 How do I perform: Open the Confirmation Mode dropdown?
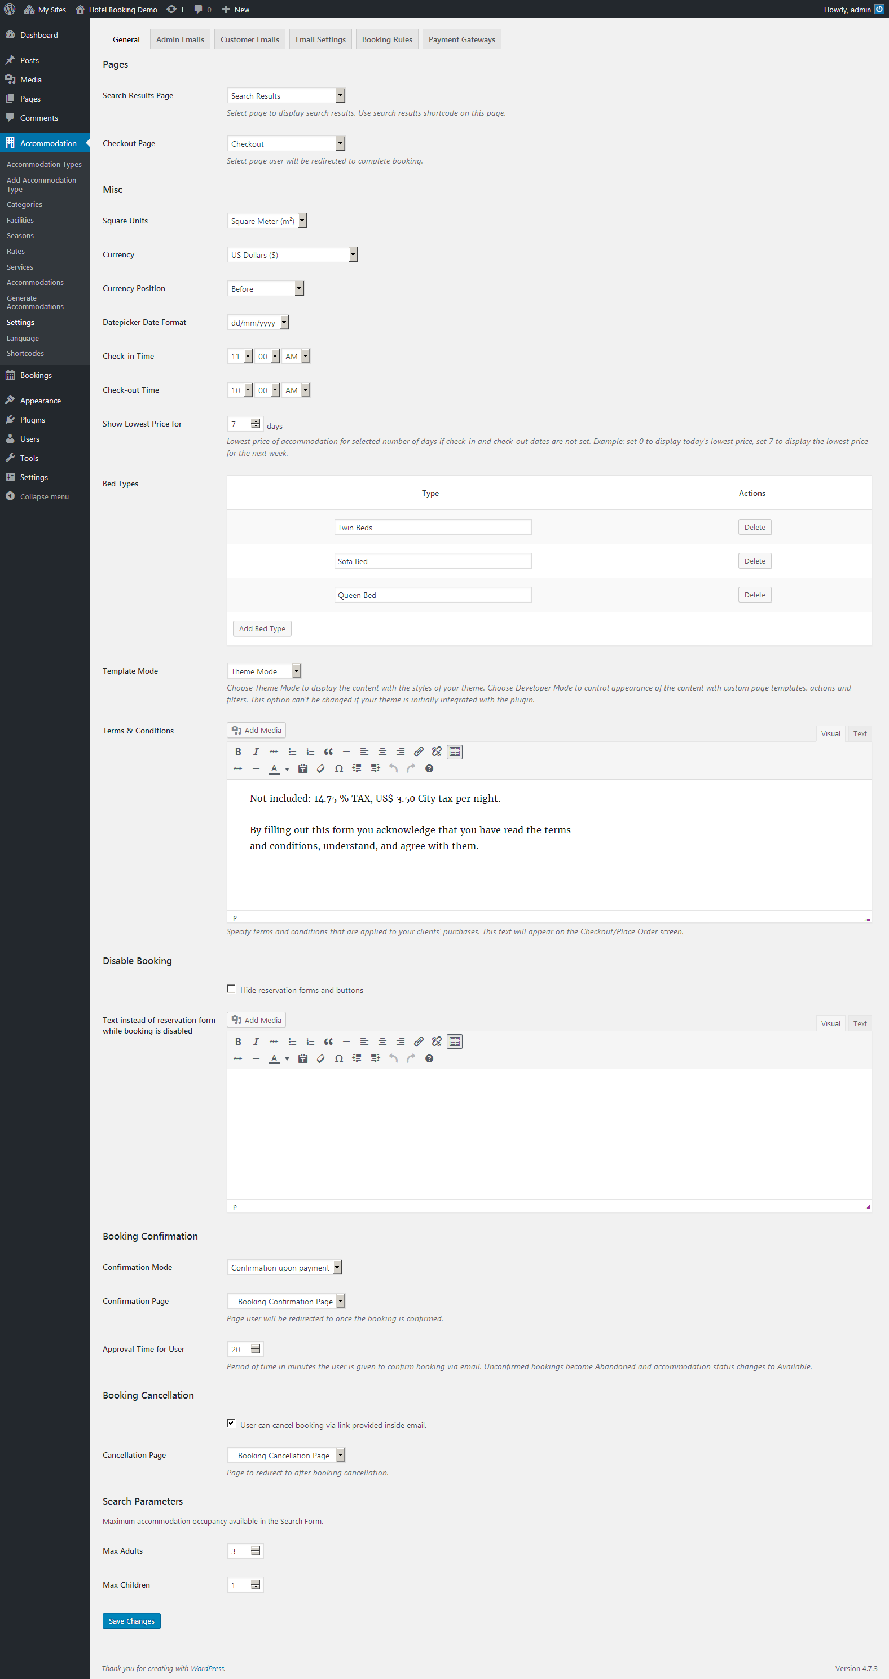click(284, 1268)
